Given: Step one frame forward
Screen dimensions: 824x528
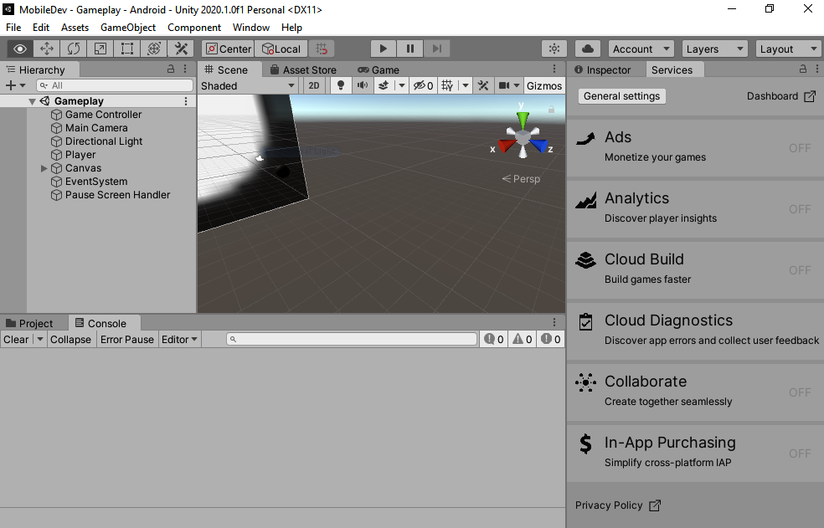Looking at the screenshot, I should pyautogui.click(x=436, y=49).
